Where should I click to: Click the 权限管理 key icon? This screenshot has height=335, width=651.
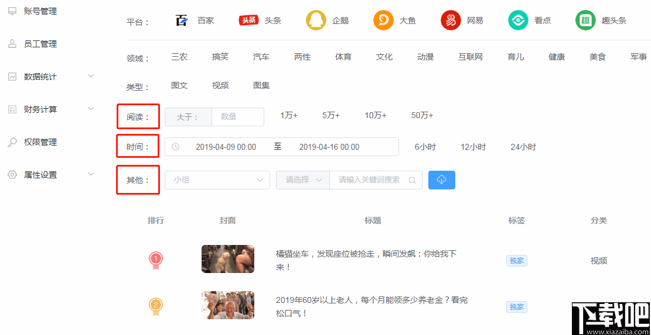12,142
